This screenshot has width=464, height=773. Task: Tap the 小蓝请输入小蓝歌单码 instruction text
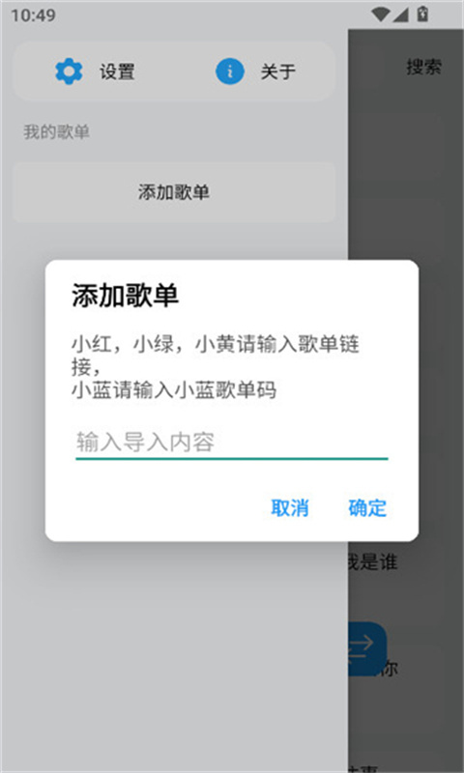[x=174, y=391]
